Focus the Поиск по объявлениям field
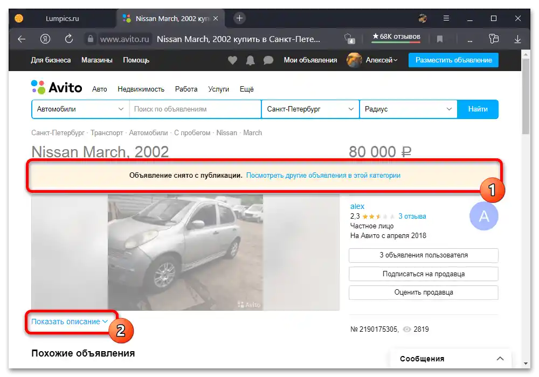Screen dimensions: 539x377 pos(195,109)
